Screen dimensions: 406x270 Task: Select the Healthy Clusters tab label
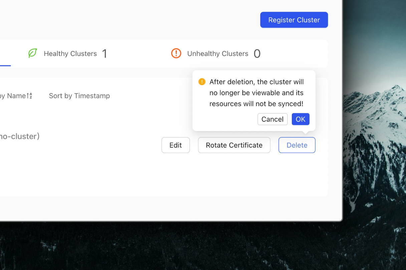tap(70, 54)
